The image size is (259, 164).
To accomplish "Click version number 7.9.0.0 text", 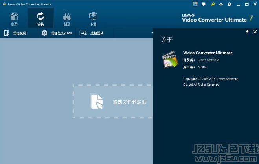I will pyautogui.click(x=202, y=67).
